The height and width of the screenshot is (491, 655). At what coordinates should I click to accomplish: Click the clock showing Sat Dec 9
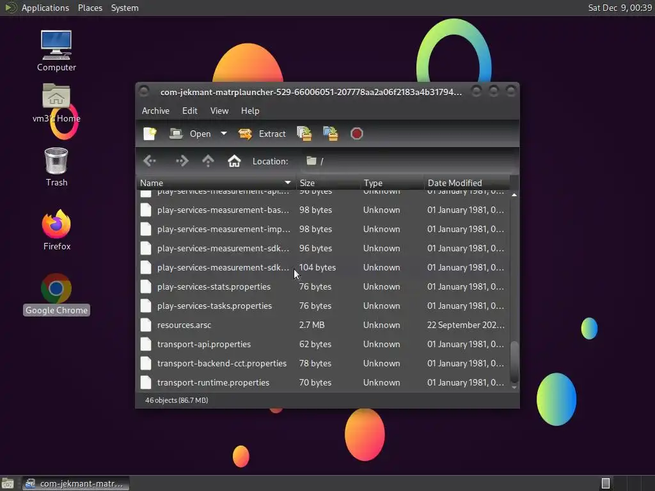(620, 8)
